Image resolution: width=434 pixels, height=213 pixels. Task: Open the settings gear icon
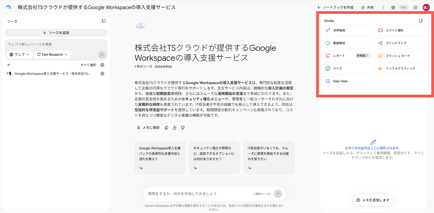(x=393, y=7)
